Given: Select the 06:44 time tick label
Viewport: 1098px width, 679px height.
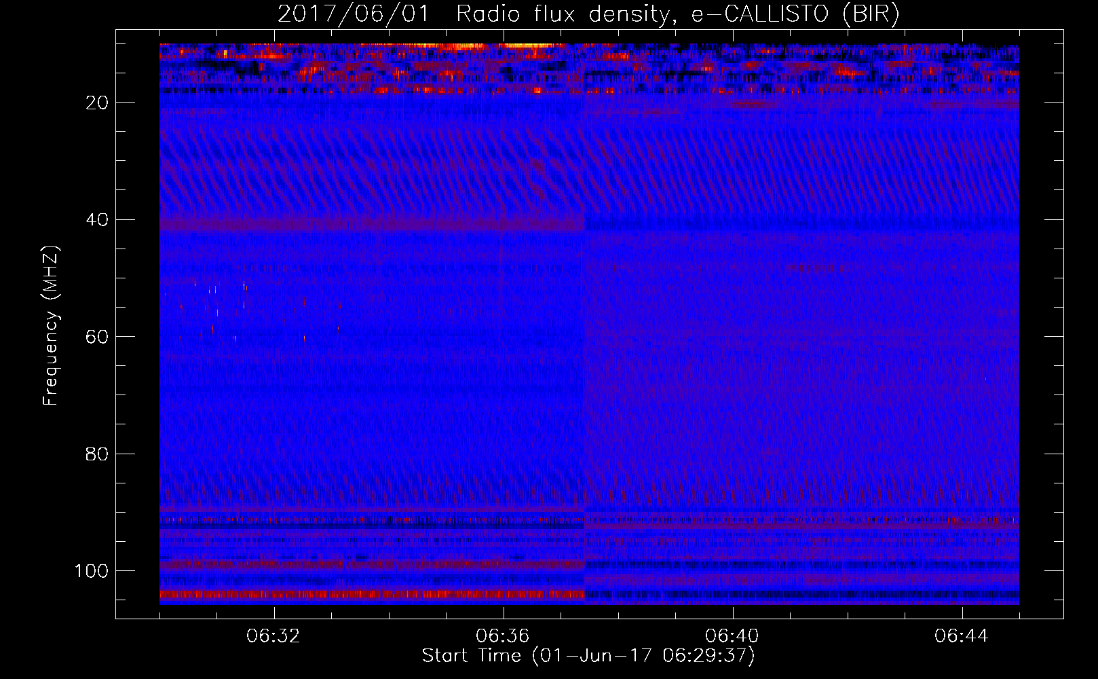Looking at the screenshot, I should coord(962,636).
